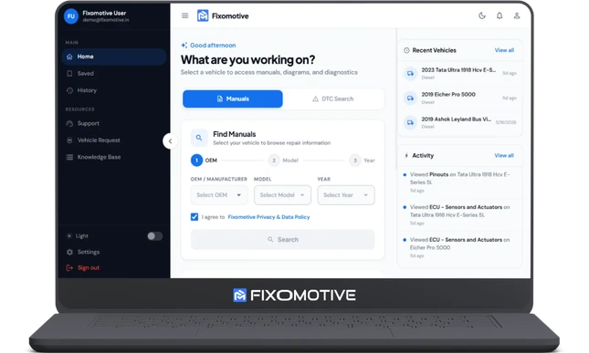Open the Select OEM dropdown
The width and height of the screenshot is (589, 353).
click(x=219, y=195)
